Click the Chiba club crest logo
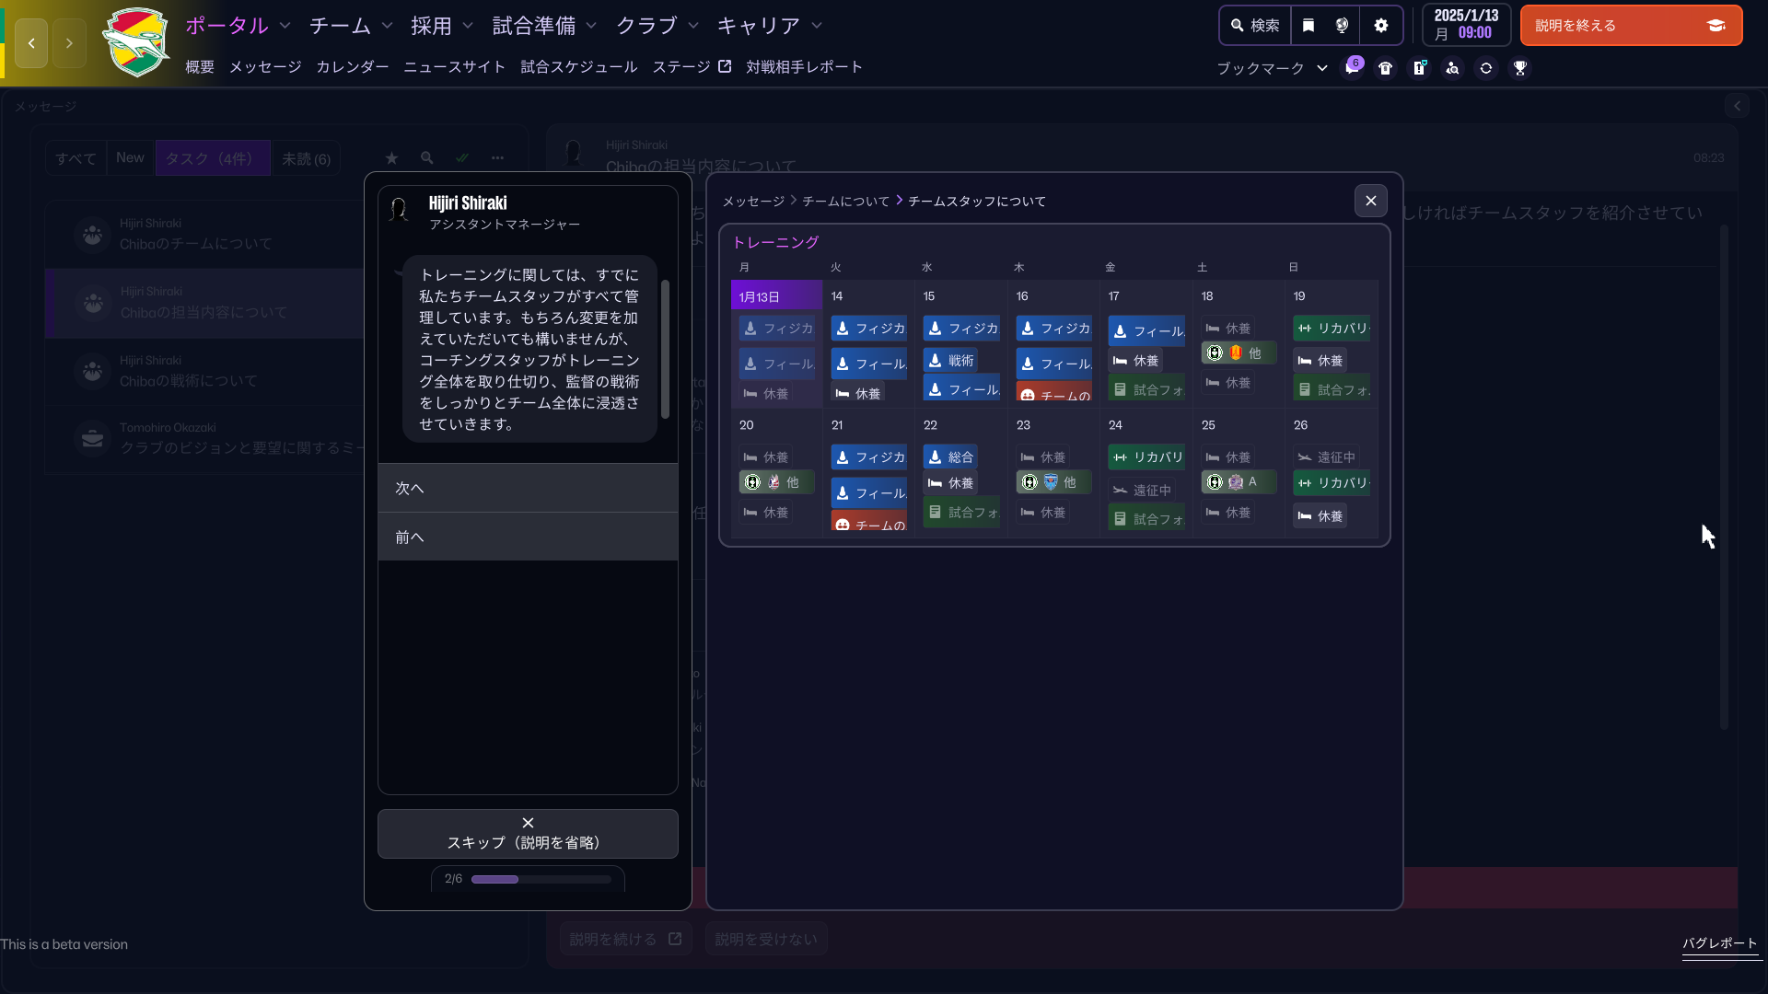Screen dimensions: 1768x994 pyautogui.click(x=136, y=42)
